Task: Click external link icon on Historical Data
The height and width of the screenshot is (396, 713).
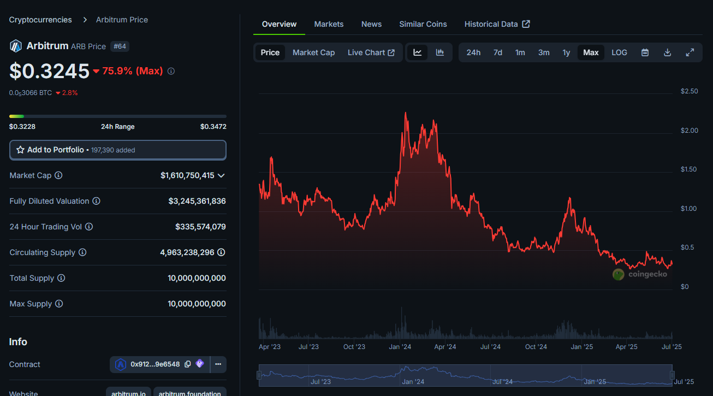Action: 526,24
